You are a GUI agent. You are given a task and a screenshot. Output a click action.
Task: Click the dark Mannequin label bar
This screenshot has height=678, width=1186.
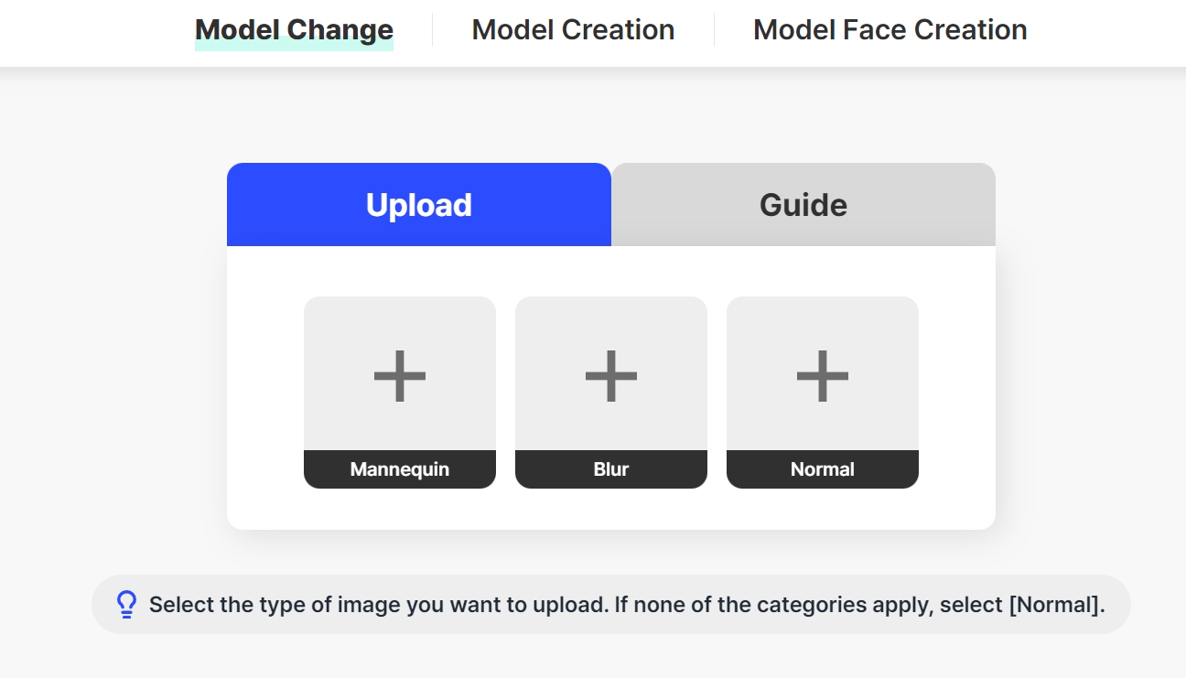point(400,469)
